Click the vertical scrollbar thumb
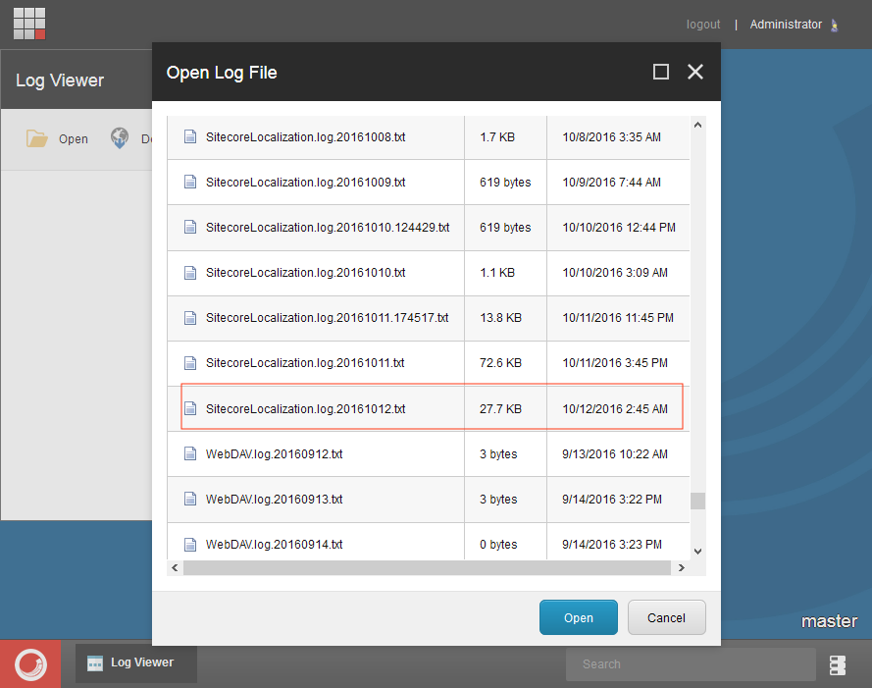The width and height of the screenshot is (872, 688). 698,501
